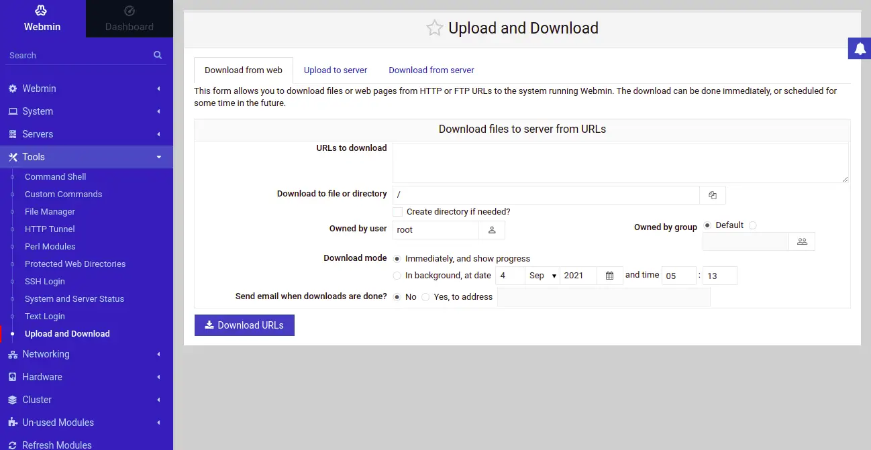Expand the Hardware menu arrow
The image size is (871, 450).
pos(159,377)
